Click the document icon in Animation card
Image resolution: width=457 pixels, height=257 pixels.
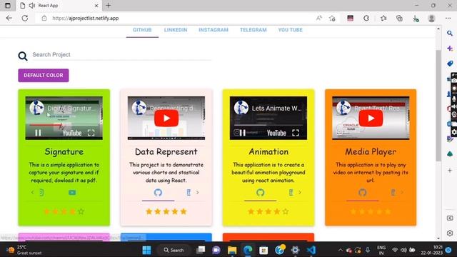click(291, 192)
